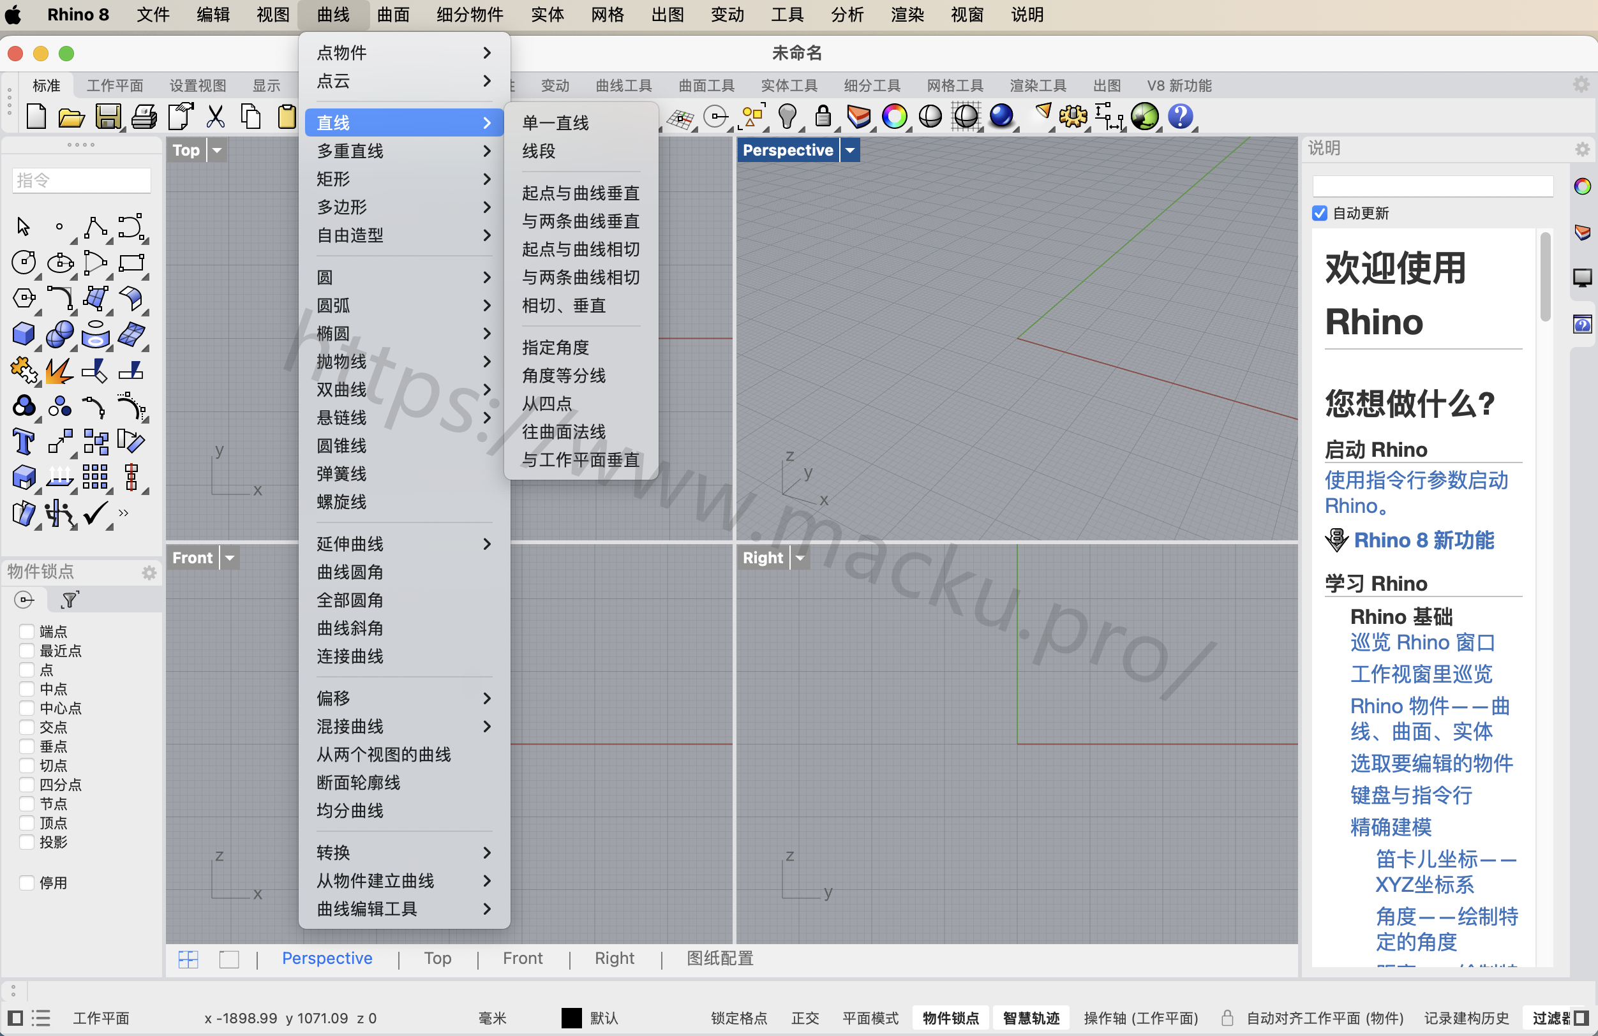Open the link 使用指令行参数启动 Rhino

(x=1415, y=492)
